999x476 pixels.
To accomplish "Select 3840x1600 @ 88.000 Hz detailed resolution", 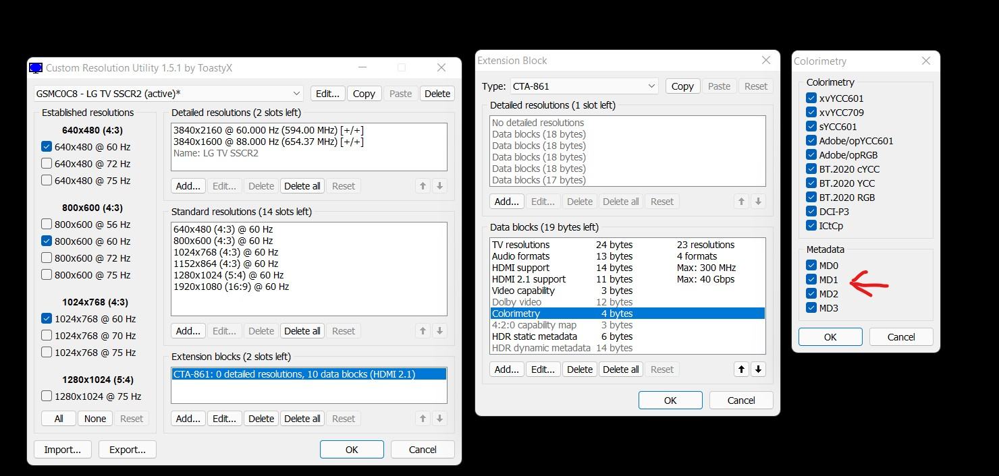I will (x=309, y=142).
